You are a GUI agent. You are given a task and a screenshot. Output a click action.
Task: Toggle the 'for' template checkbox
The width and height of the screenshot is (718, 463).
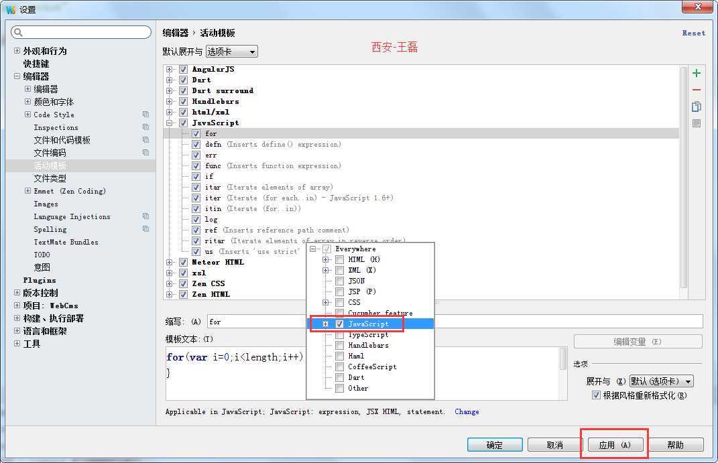196,133
